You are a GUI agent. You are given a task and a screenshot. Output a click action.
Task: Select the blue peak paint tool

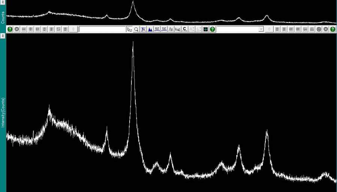[x=150, y=29]
